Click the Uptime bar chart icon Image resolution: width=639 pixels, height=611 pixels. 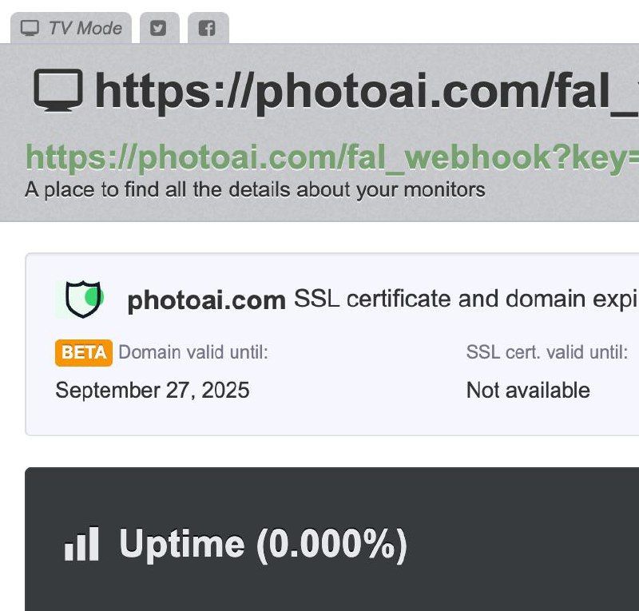82,544
